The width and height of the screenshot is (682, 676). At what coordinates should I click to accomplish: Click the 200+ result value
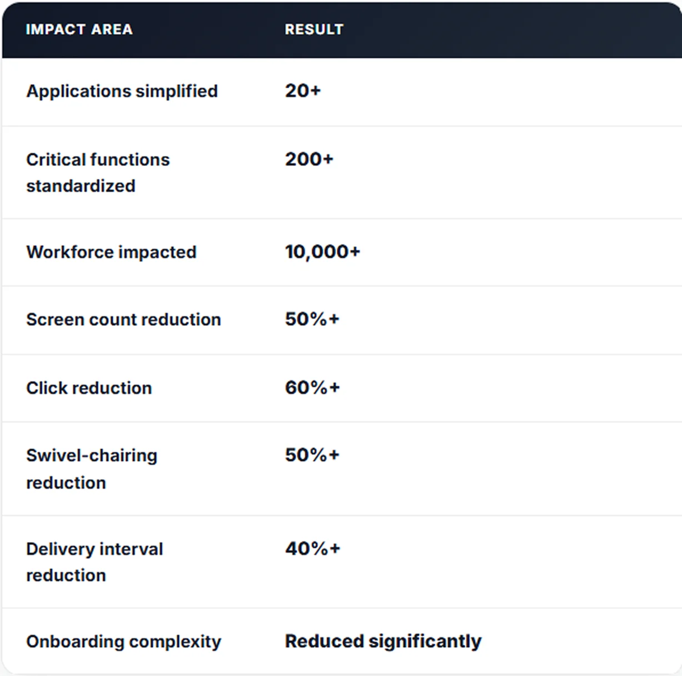point(309,159)
